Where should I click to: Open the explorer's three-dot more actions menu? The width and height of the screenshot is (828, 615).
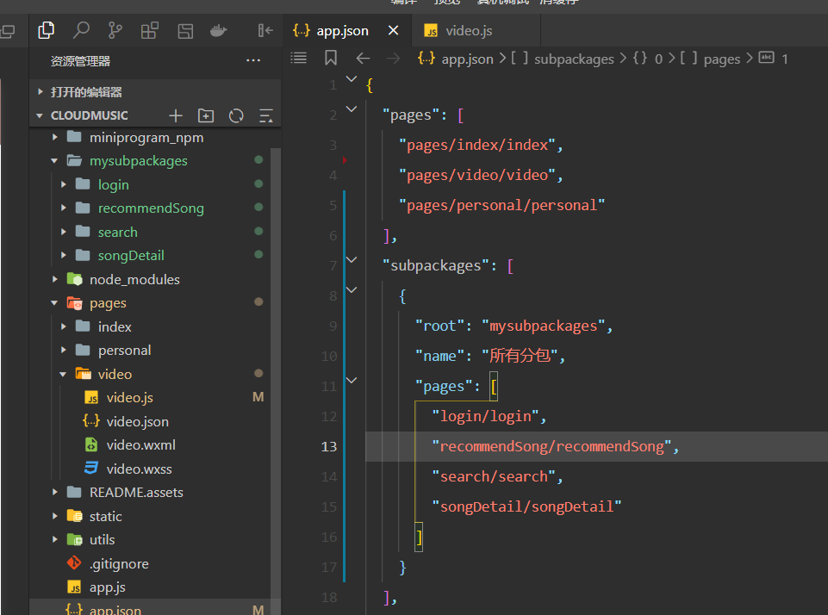point(253,61)
